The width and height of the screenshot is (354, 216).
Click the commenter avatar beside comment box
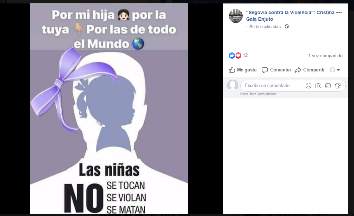(233, 85)
